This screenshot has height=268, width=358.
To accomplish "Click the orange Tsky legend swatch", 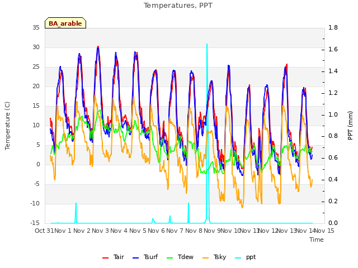I will pos(205,258).
